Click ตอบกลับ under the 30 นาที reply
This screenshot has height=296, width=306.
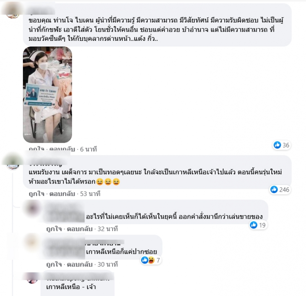tap(80, 264)
